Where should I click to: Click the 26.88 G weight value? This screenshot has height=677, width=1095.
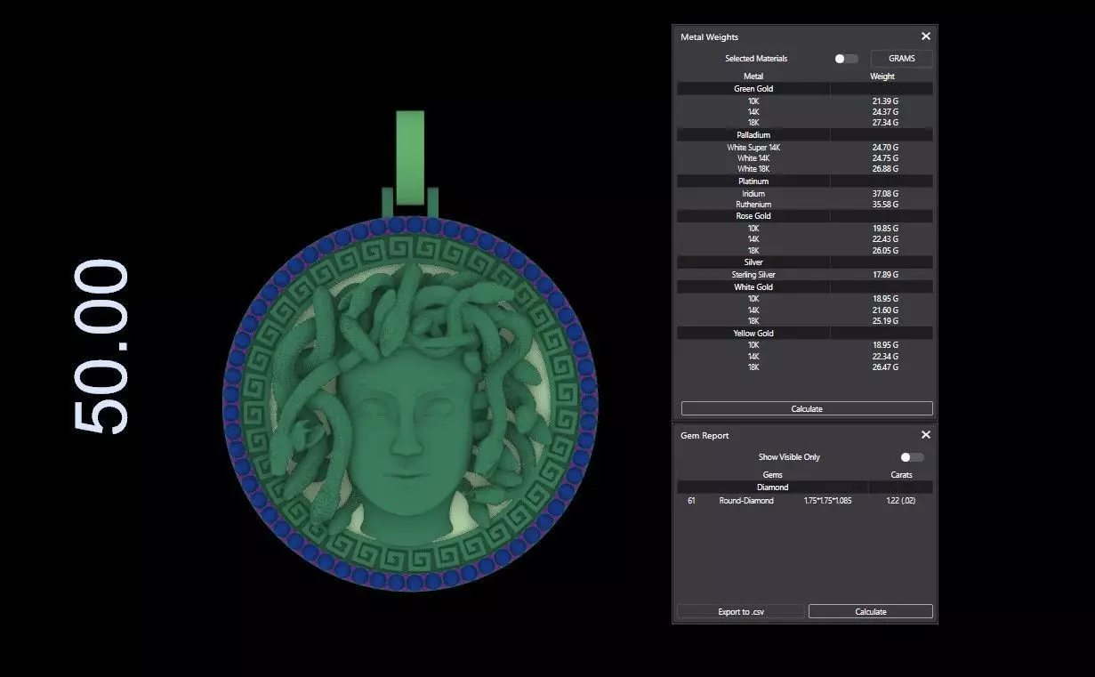885,169
